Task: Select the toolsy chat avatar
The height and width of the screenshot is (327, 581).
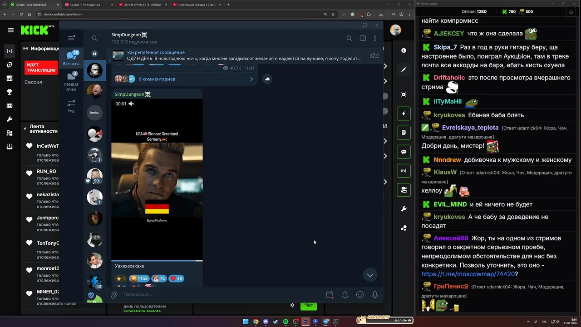Action: pos(95,112)
